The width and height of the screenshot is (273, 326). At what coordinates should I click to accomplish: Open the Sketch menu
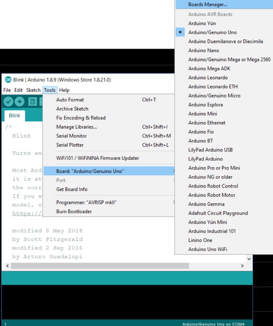pyautogui.click(x=33, y=90)
